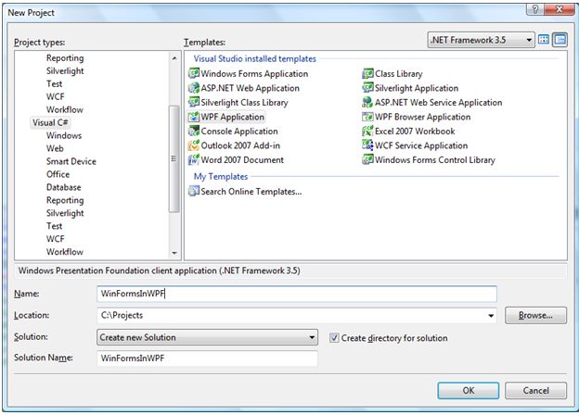Select Workflow above Visual C# in tree
Viewport: 579px width, 415px height.
(x=65, y=109)
